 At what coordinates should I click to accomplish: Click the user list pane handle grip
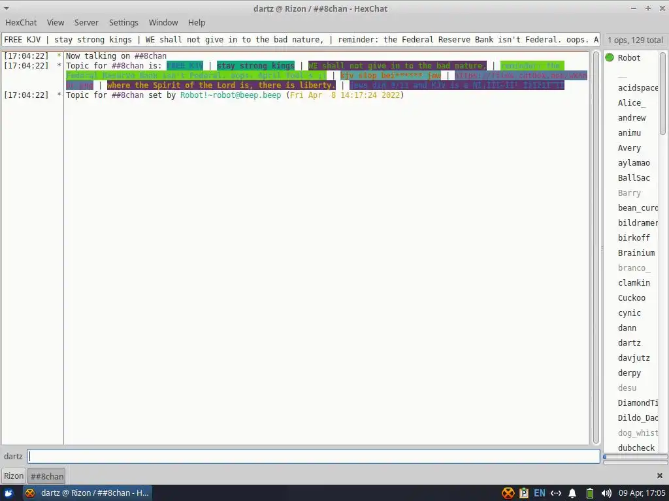click(x=602, y=248)
